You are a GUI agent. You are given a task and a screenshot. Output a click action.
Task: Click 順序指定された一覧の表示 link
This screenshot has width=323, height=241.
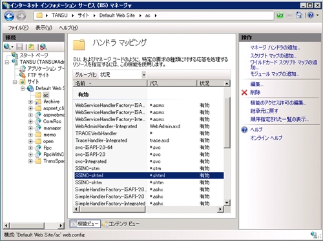tap(279, 119)
